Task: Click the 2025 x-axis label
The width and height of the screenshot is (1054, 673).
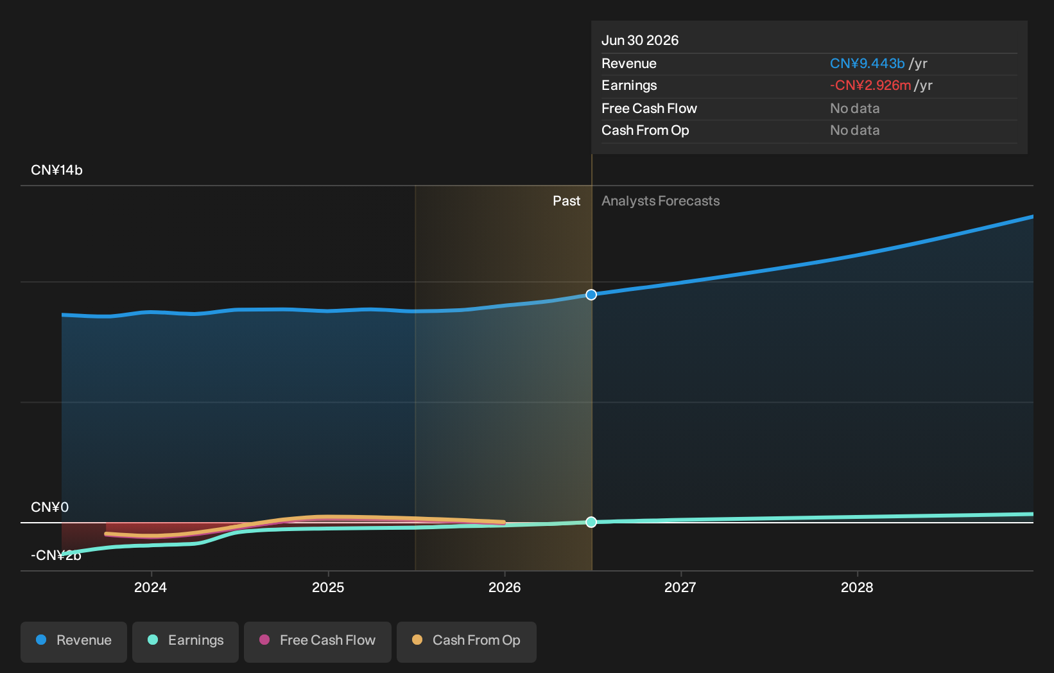Action: tap(328, 588)
